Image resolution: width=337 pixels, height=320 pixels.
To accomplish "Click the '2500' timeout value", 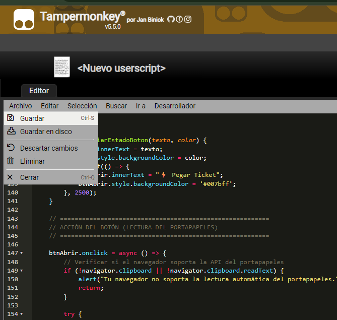I will click(x=82, y=193).
